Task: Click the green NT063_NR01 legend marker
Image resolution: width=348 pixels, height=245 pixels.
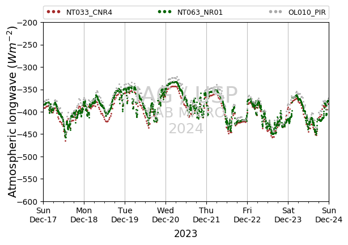Action: [x=165, y=12]
